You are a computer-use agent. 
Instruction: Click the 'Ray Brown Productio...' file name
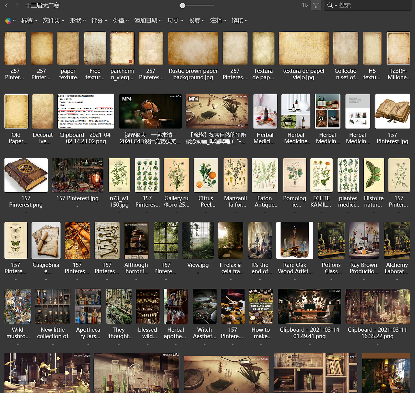[x=364, y=268]
